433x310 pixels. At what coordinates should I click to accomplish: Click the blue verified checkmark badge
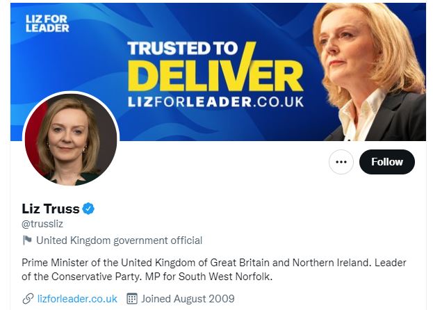tap(89, 209)
